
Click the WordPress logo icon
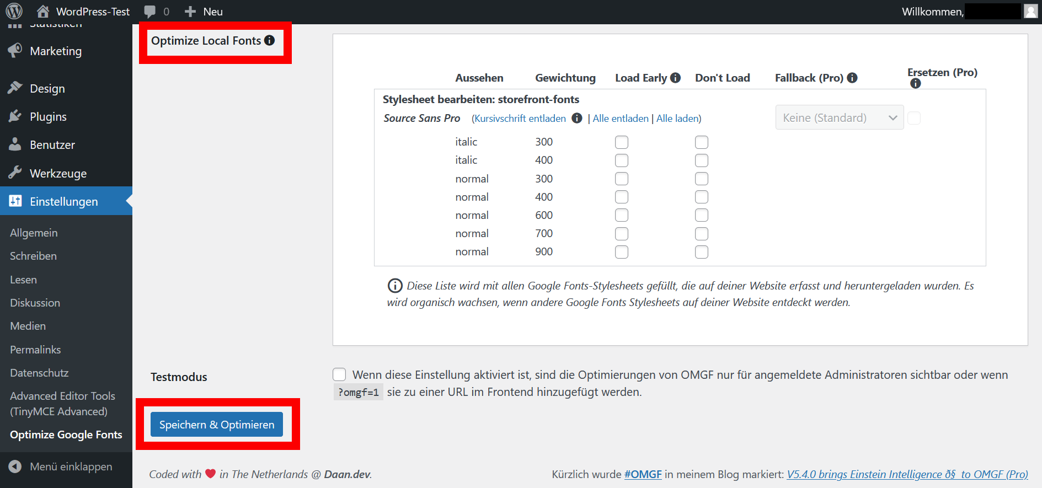pyautogui.click(x=14, y=11)
